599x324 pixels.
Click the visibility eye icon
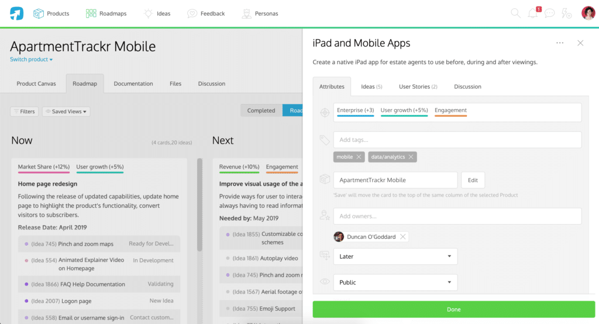click(324, 282)
